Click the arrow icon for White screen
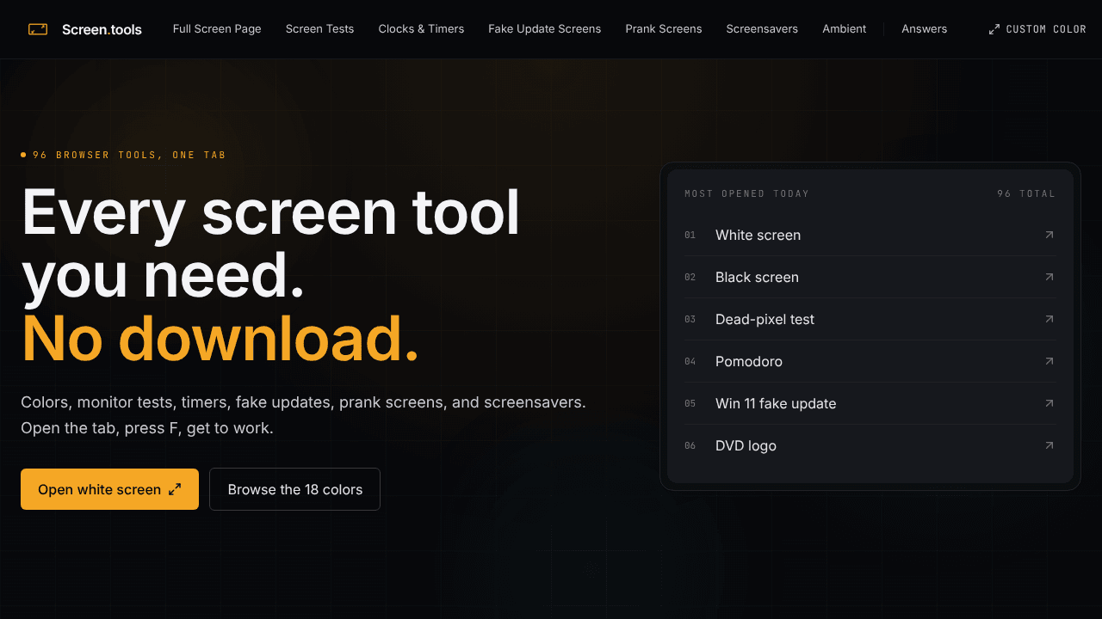The height and width of the screenshot is (619, 1102). click(1049, 235)
